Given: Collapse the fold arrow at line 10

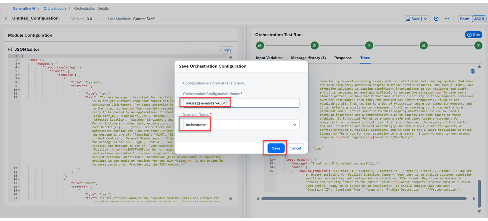Looking at the screenshot, I should [19, 90].
